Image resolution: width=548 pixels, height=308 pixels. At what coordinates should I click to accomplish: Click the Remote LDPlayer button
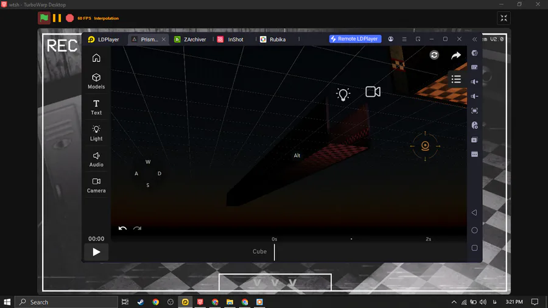pyautogui.click(x=355, y=39)
